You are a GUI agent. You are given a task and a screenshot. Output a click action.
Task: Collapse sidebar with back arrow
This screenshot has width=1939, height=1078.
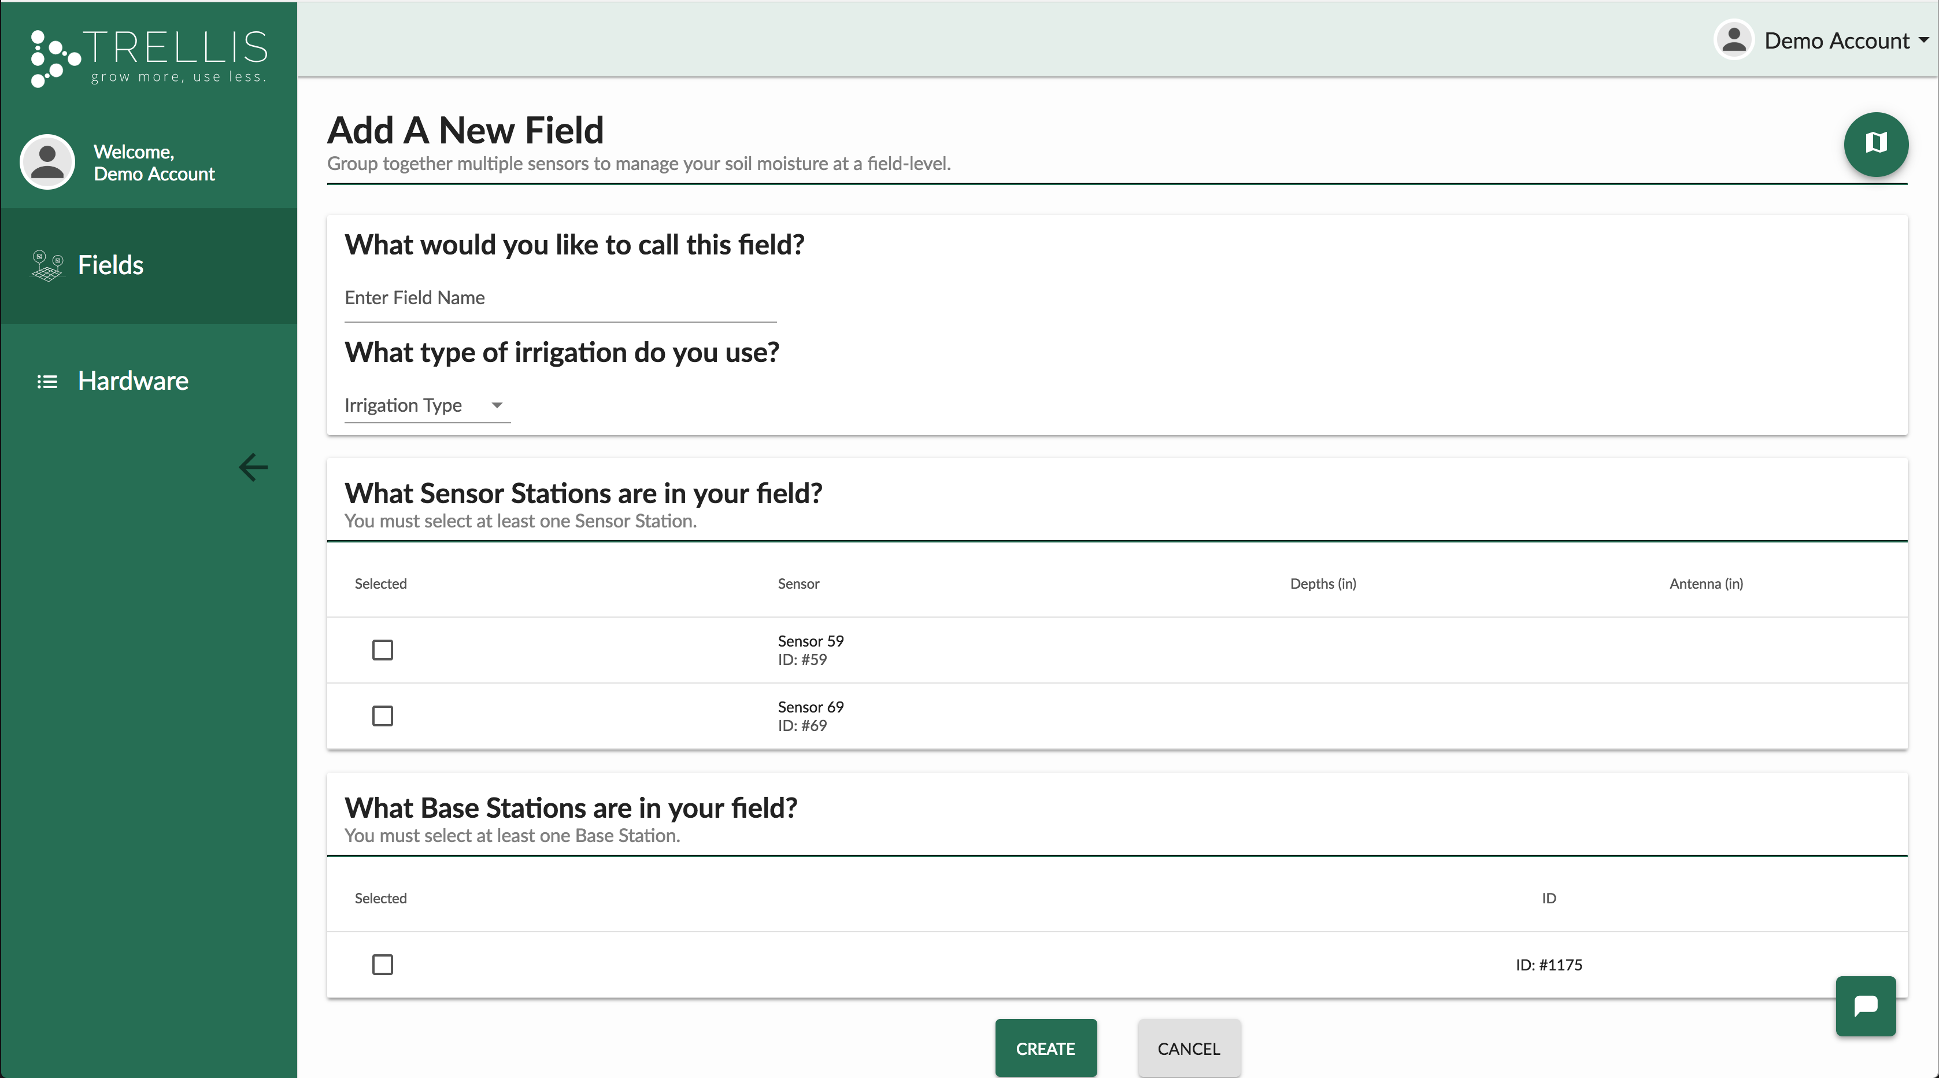(x=253, y=467)
